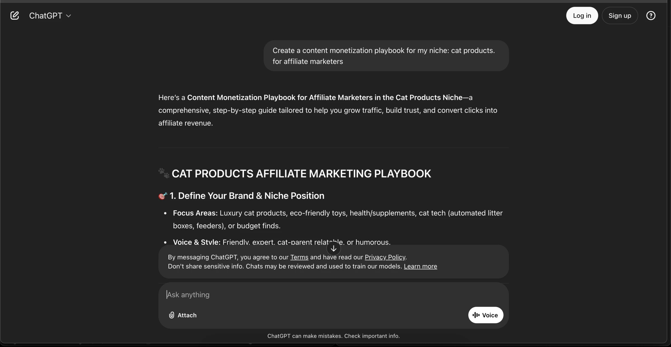Click the Sign up button

(x=620, y=16)
